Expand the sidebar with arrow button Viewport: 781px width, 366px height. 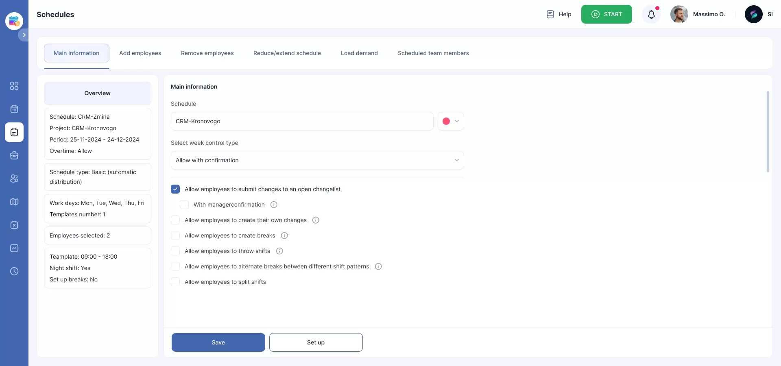pyautogui.click(x=24, y=35)
